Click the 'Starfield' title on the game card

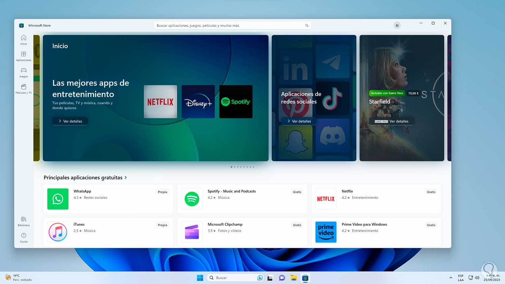(x=379, y=102)
